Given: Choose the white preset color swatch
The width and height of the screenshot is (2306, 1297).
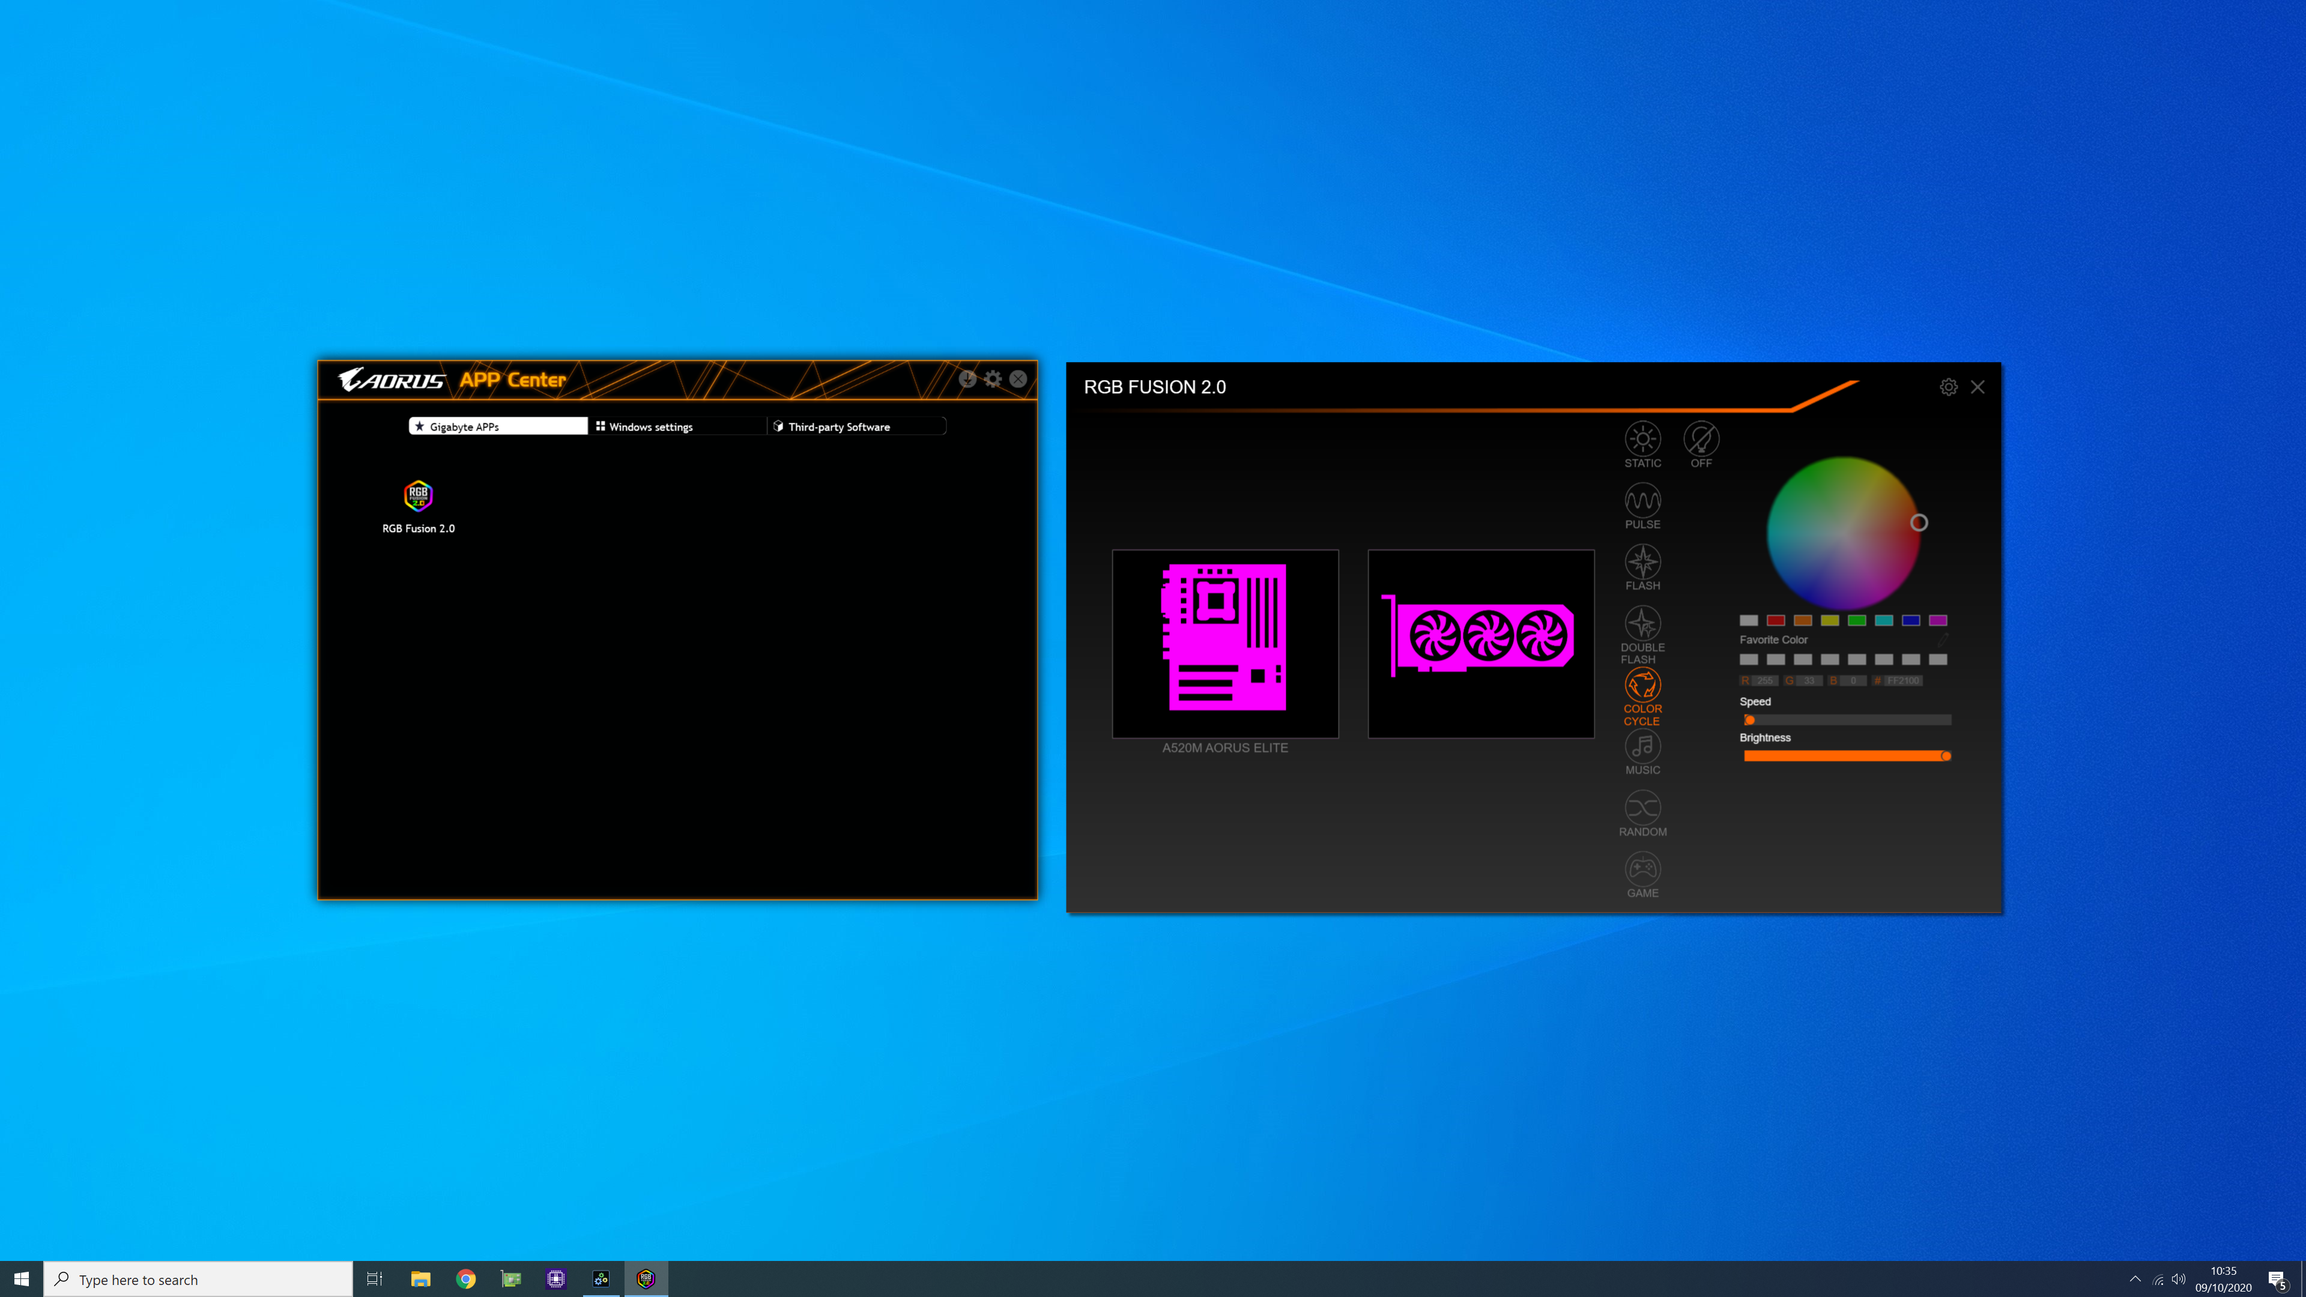Looking at the screenshot, I should tap(1748, 620).
